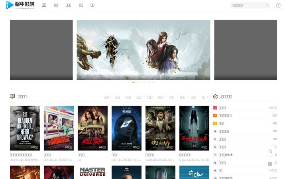The image size is (287, 179).
Task: Click the title text under the Abuela Tremenda poster
Action: pos(47,155)
